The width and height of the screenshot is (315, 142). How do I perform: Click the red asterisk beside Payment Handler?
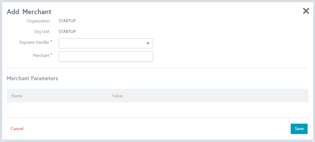51,41
